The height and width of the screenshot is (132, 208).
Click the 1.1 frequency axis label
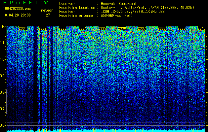pos(3,43)
